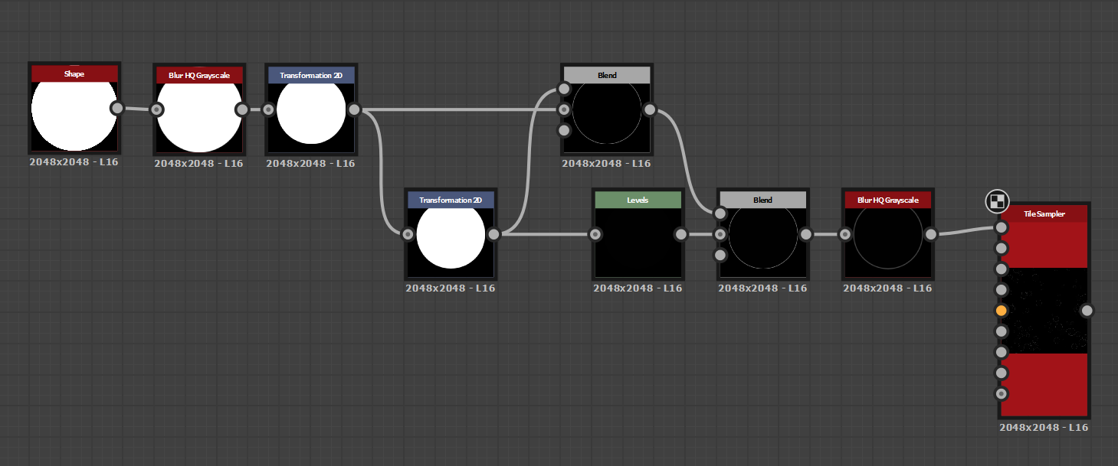Image resolution: width=1118 pixels, height=466 pixels.
Task: Click lower Transformation 2D title bar
Action: pos(451,200)
